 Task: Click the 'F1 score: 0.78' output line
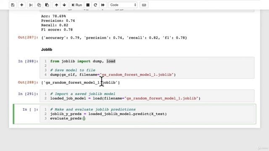57,30
